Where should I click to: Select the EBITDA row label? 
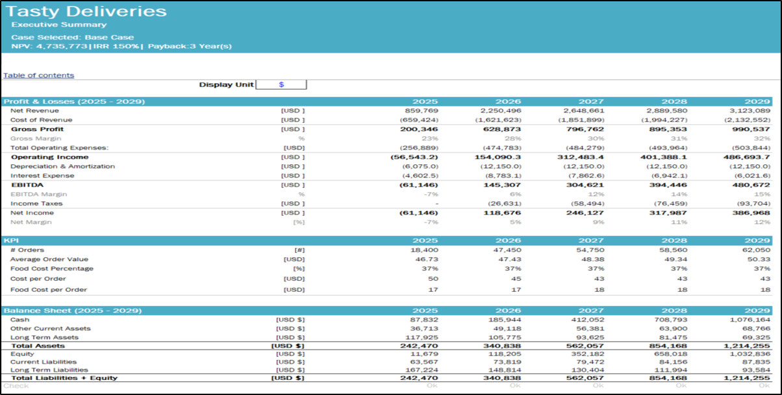click(x=27, y=185)
